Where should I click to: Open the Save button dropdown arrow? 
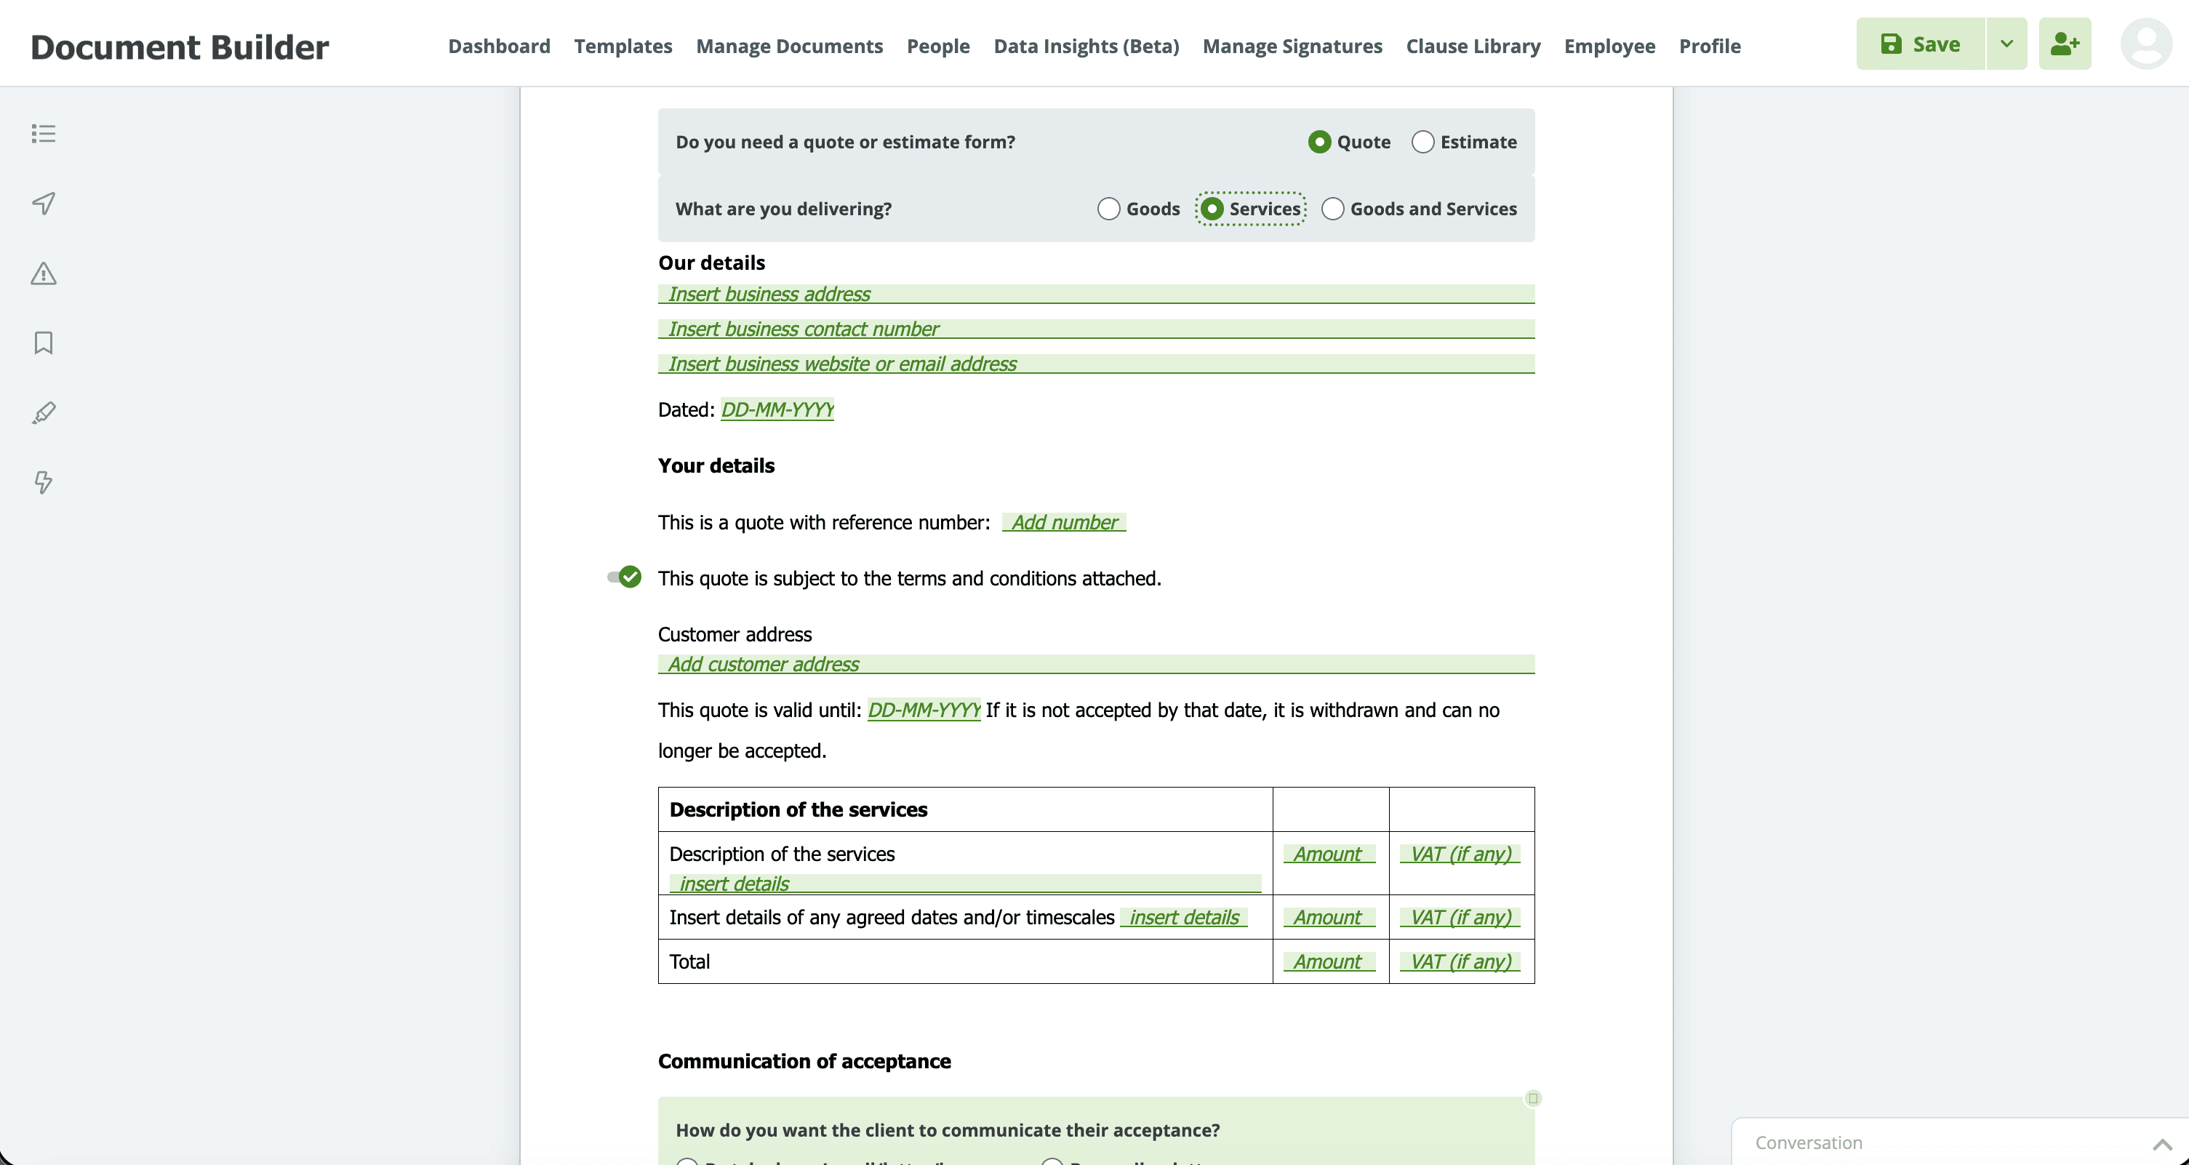point(2006,44)
